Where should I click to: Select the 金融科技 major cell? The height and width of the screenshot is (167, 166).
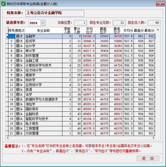click(44, 114)
